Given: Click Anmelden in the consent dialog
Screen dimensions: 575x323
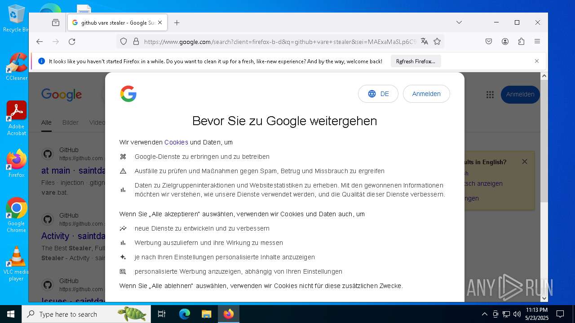Looking at the screenshot, I should click(x=426, y=94).
